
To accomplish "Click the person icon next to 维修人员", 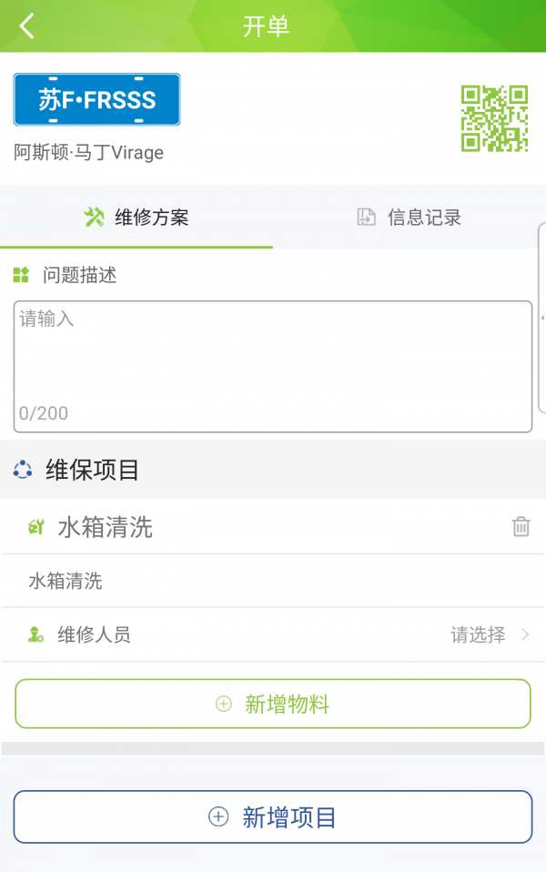I will [x=35, y=635].
